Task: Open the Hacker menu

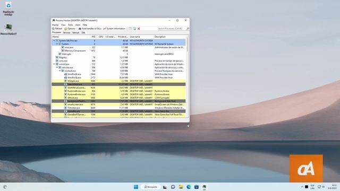Action: [x=55, y=25]
